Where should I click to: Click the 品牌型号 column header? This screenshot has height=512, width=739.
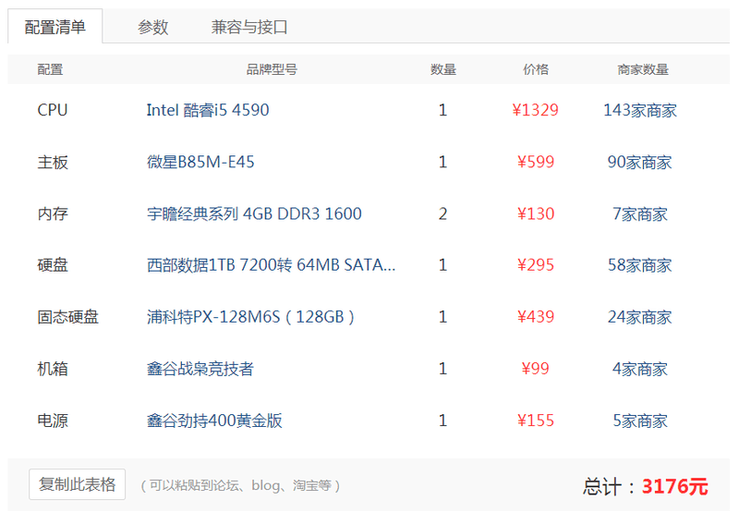point(272,69)
